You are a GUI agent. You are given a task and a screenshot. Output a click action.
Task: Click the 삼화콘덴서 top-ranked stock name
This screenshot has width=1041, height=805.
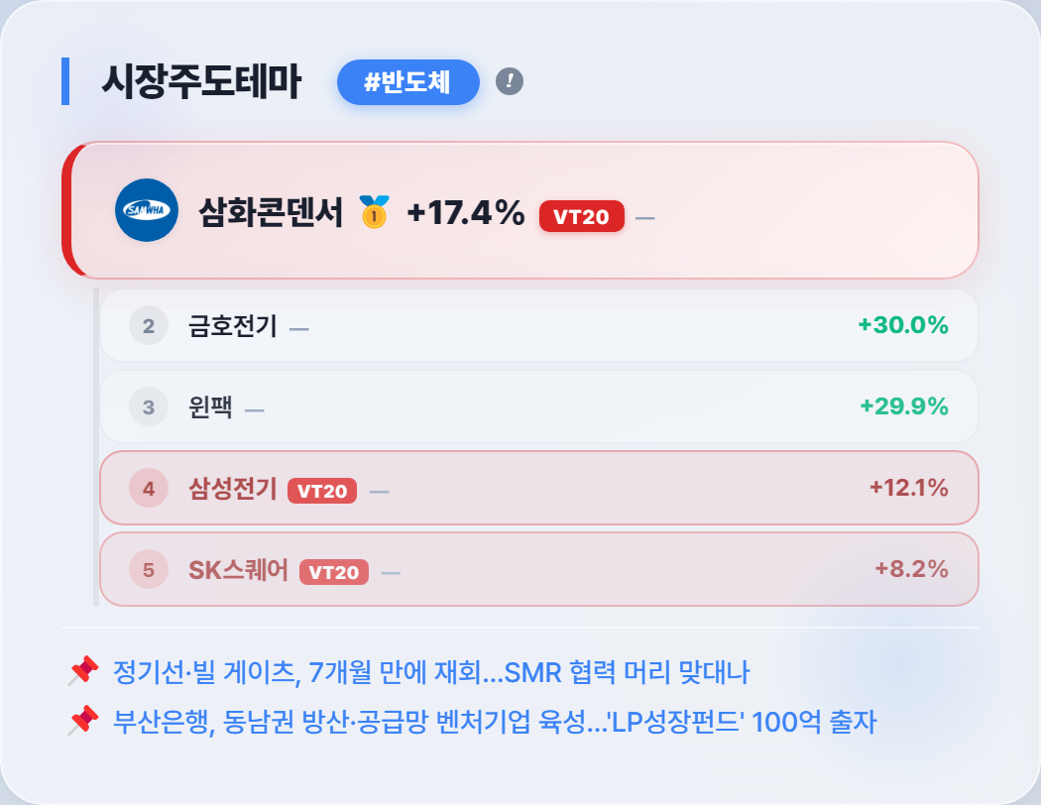click(x=271, y=212)
